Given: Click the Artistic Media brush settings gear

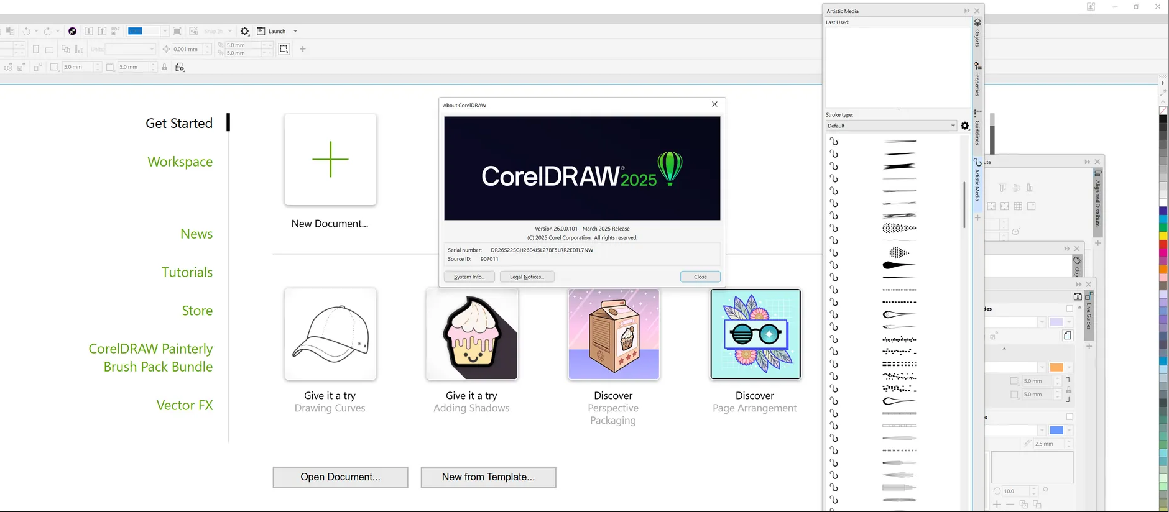Looking at the screenshot, I should click(x=964, y=126).
